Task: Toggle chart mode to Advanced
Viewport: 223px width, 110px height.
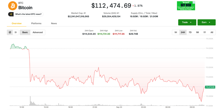Action: [x=38, y=32]
